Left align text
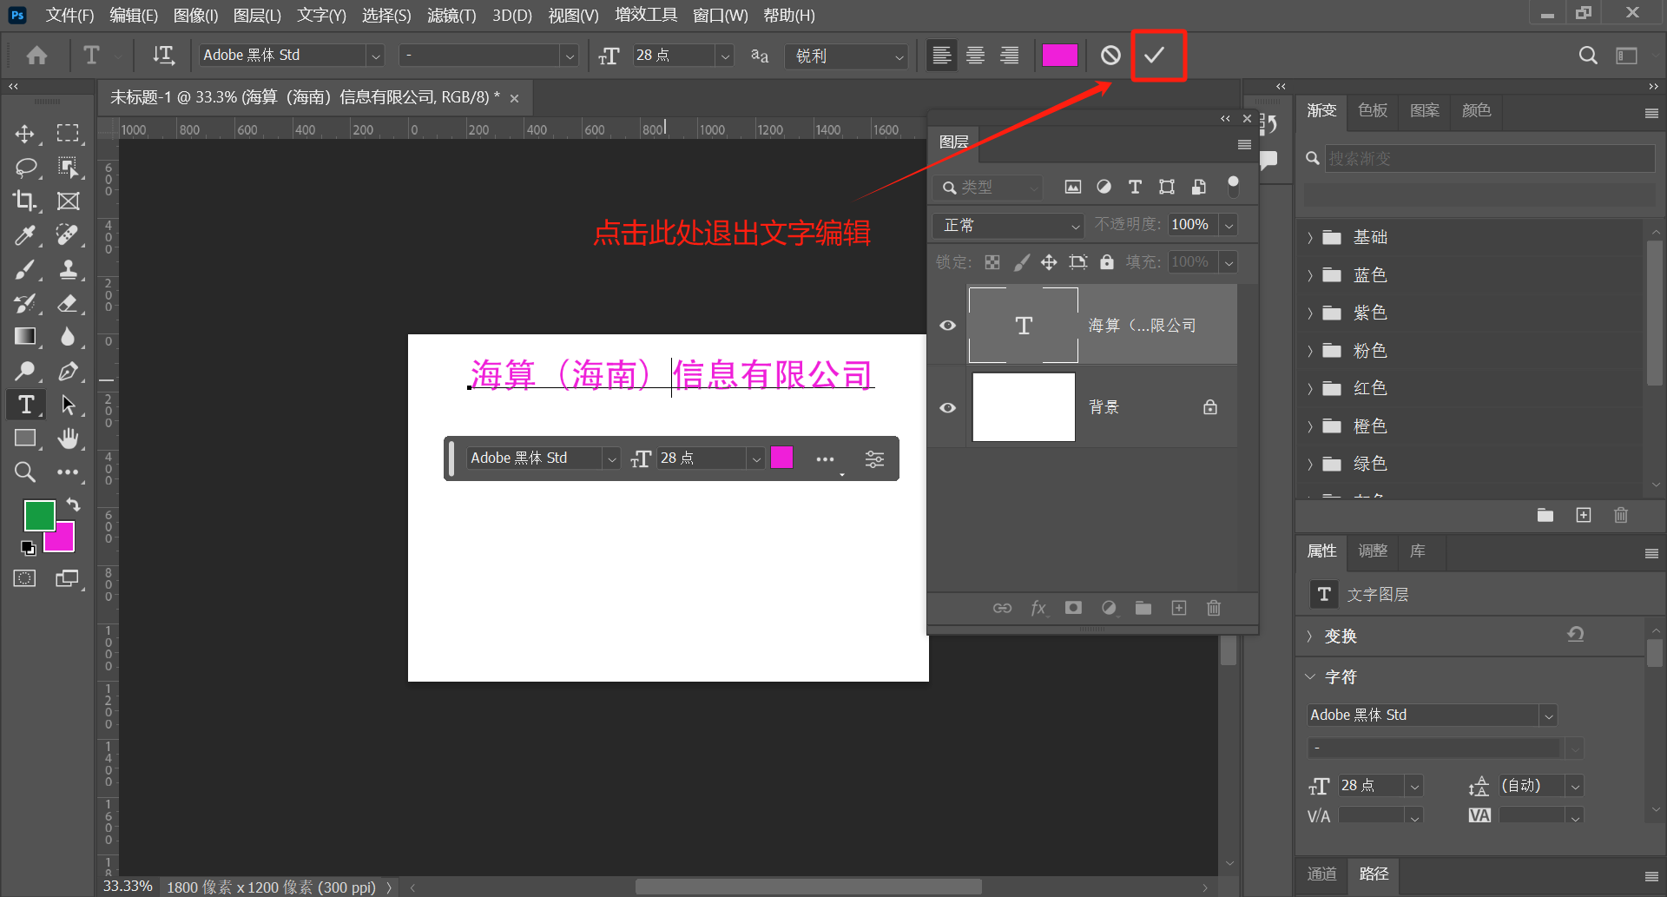Image resolution: width=1667 pixels, height=897 pixels. 941,56
